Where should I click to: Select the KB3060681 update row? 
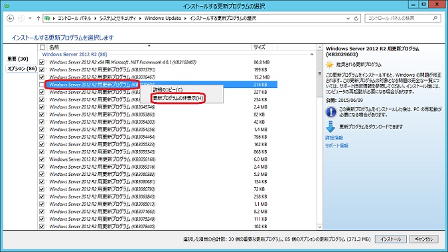tap(158, 182)
